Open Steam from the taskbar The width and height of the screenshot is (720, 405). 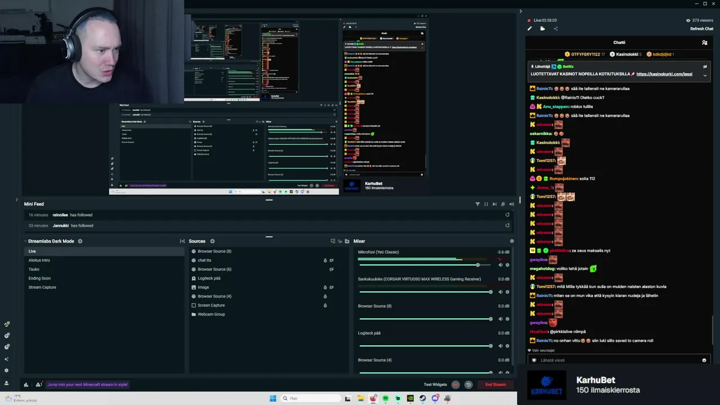(x=422, y=398)
